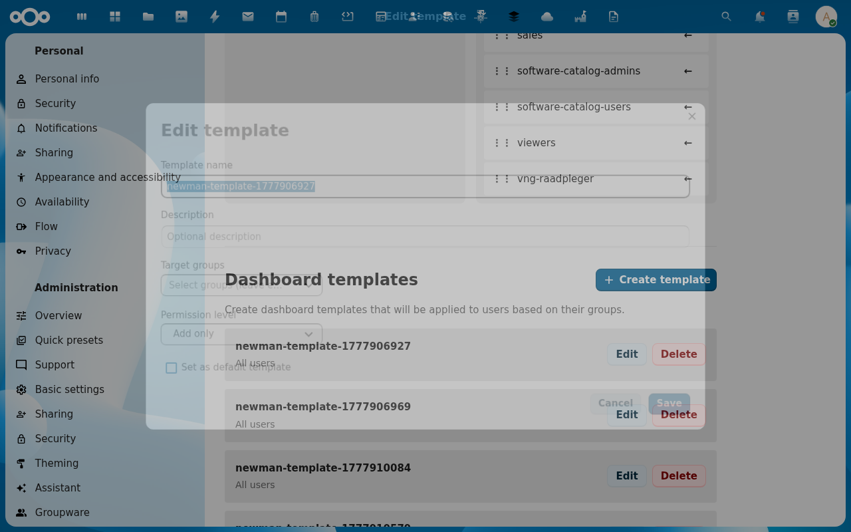This screenshot has width=851, height=532.
Task: Delete the newman-template-1777910084 row
Action: click(x=679, y=476)
